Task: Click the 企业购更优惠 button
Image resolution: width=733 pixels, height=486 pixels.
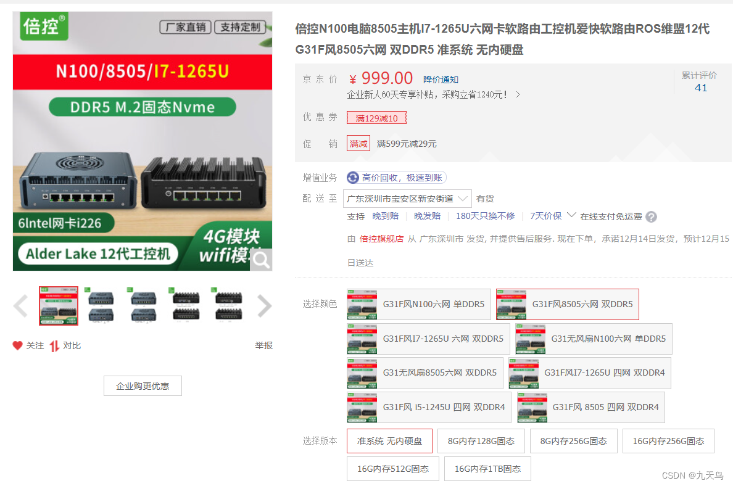Action: pos(143,386)
